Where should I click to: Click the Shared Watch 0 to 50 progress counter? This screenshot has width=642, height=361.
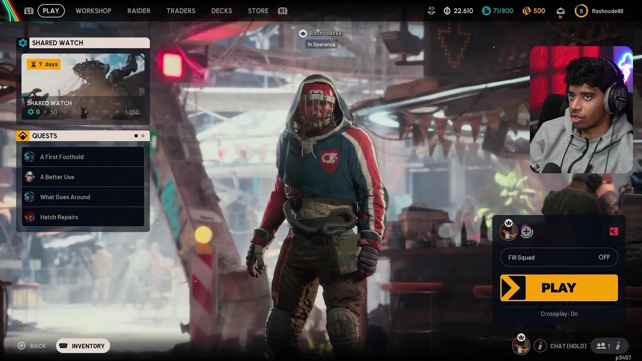coord(42,112)
